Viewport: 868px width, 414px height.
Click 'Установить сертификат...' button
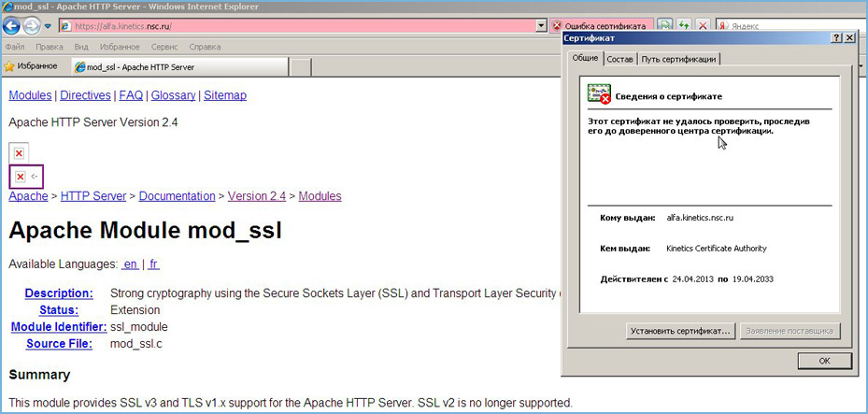click(681, 331)
